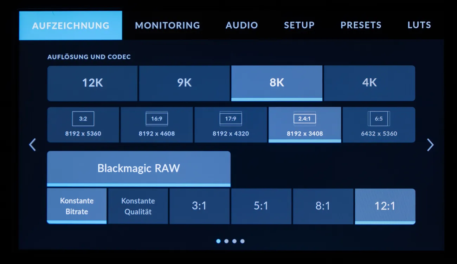The image size is (457, 264).
Task: Set compression ratio to 12:1
Action: coord(385,206)
